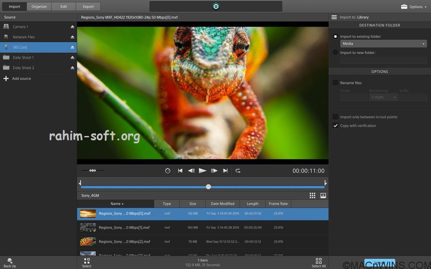Jump to the start of the clip
431x269 pixels.
pyautogui.click(x=180, y=171)
